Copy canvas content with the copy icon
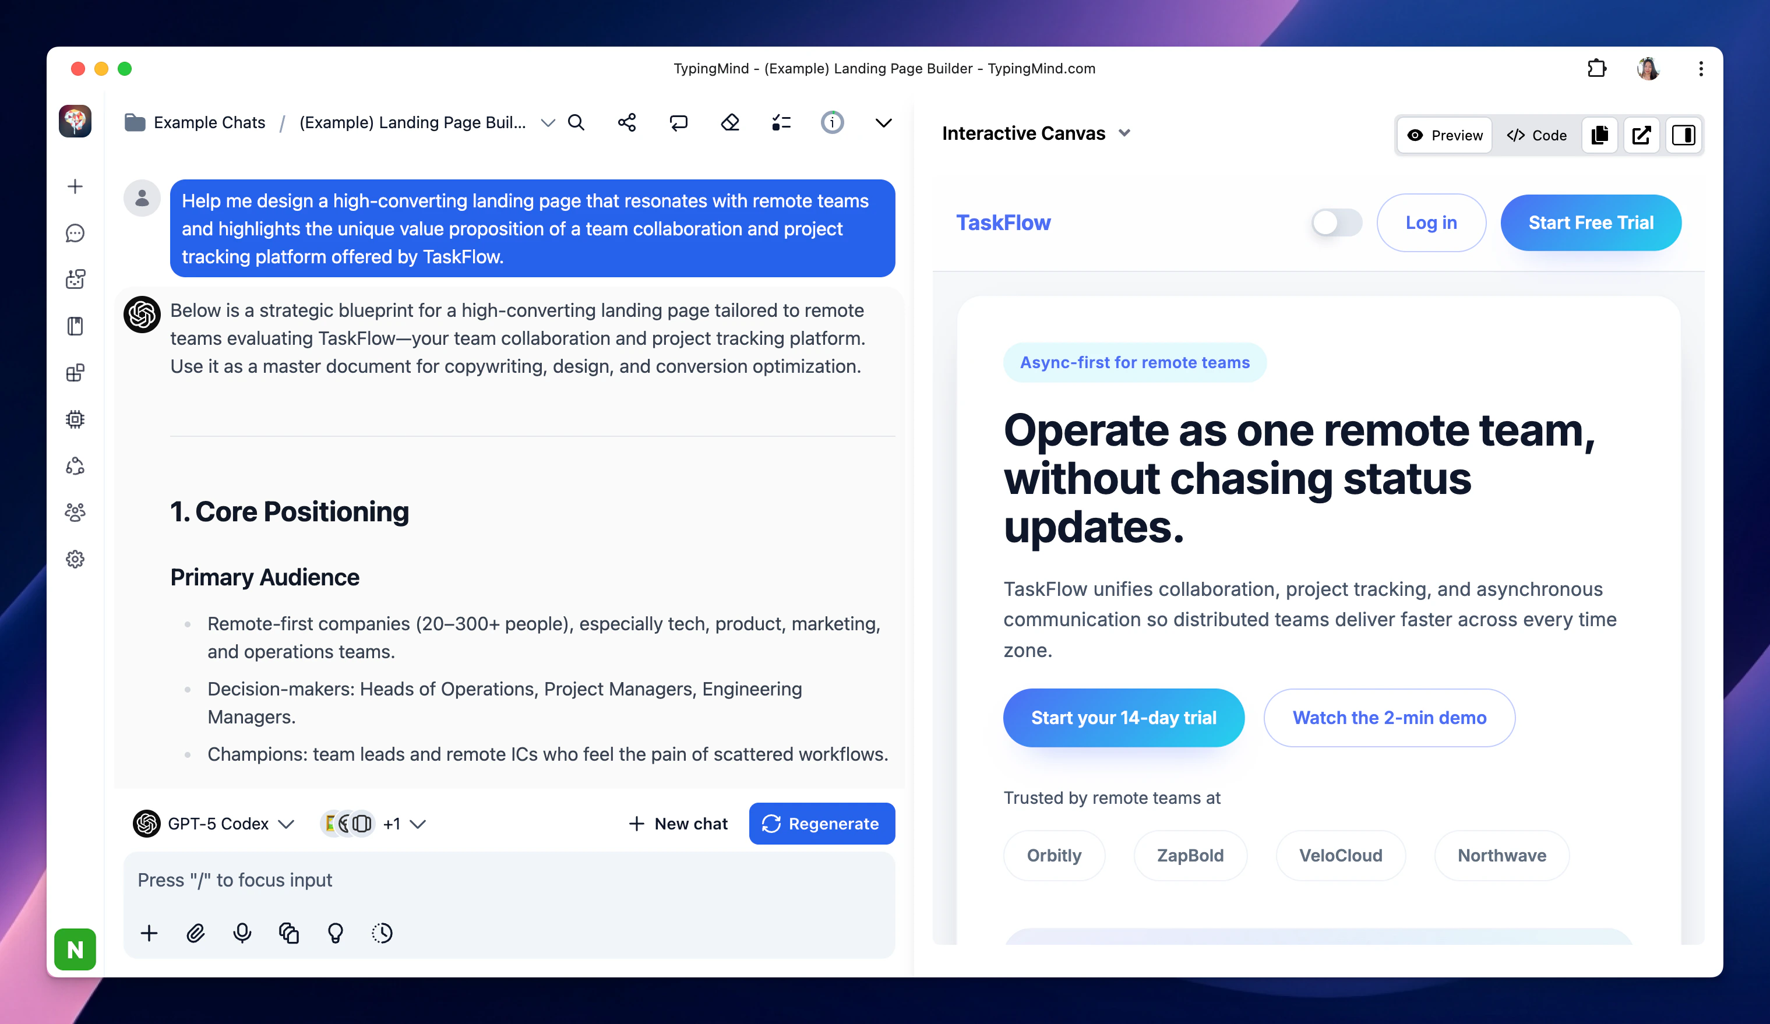1770x1024 pixels. pos(1600,135)
